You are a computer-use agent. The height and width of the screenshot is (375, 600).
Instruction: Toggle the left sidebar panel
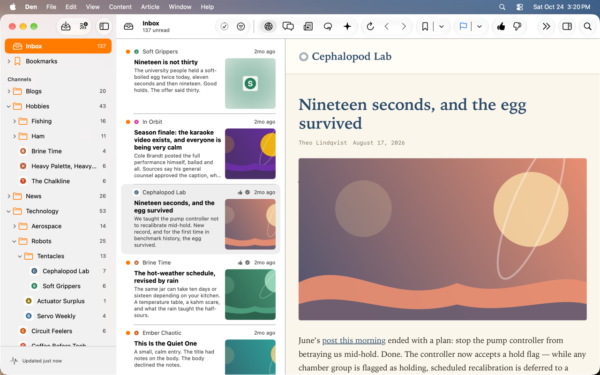[x=104, y=27]
